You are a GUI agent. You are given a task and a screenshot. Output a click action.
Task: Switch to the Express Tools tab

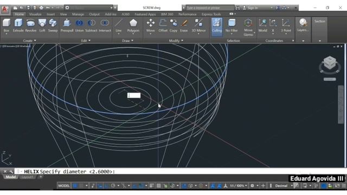click(211, 14)
